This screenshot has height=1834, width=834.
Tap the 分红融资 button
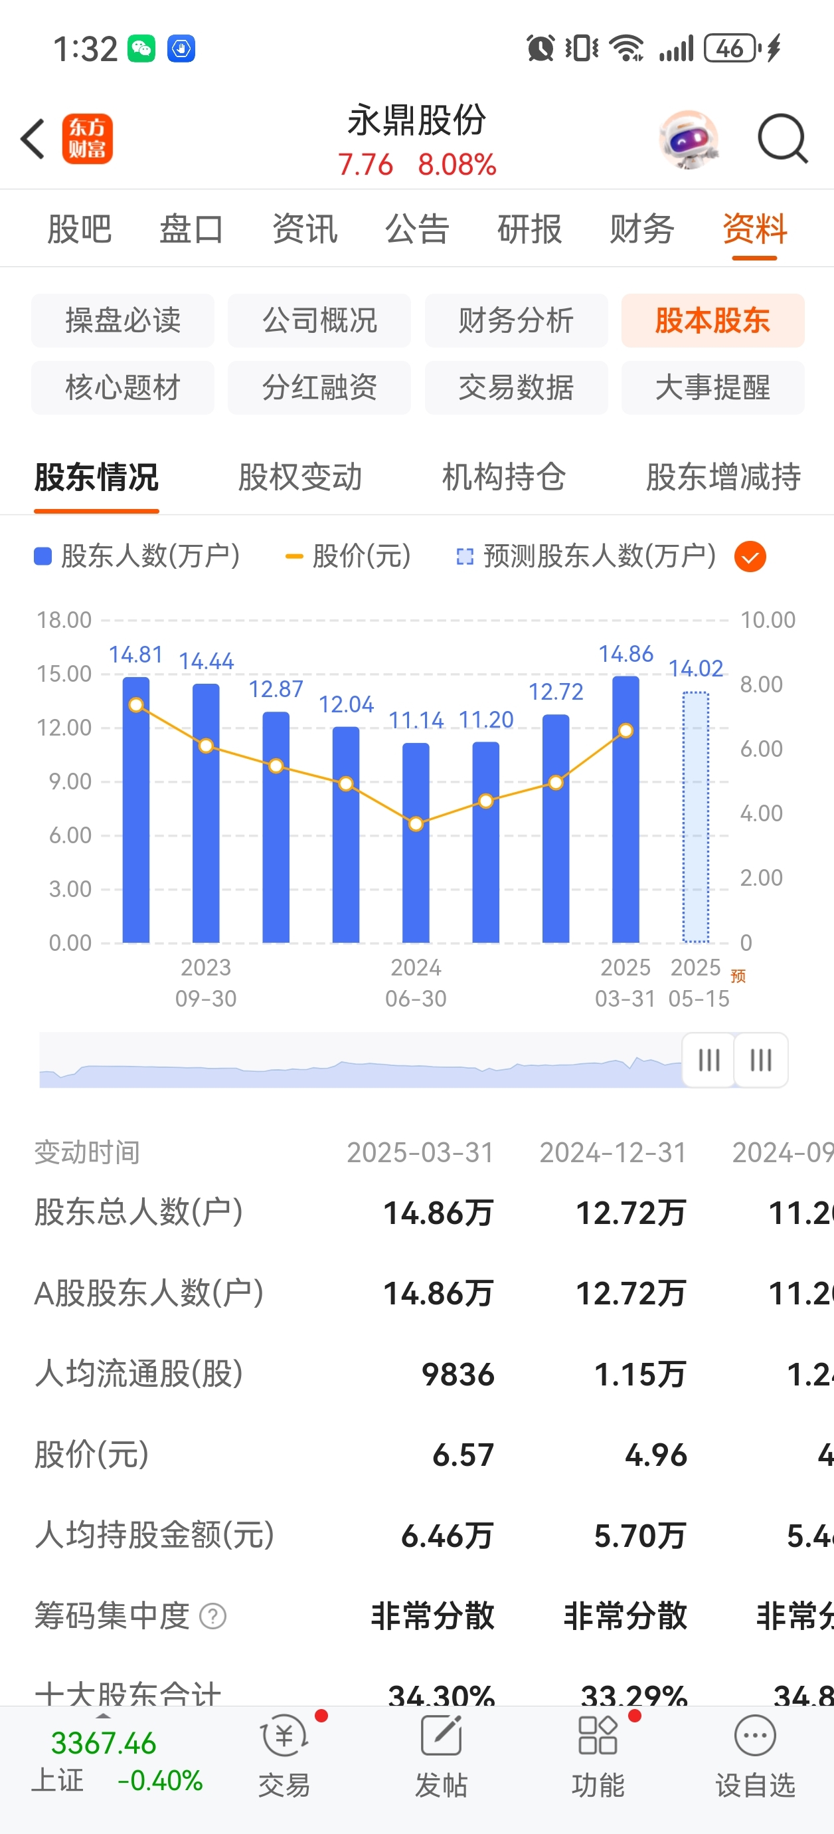(x=319, y=388)
